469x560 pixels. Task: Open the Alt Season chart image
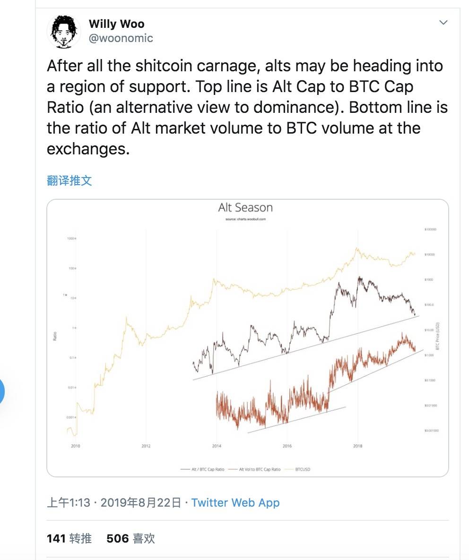pyautogui.click(x=247, y=338)
